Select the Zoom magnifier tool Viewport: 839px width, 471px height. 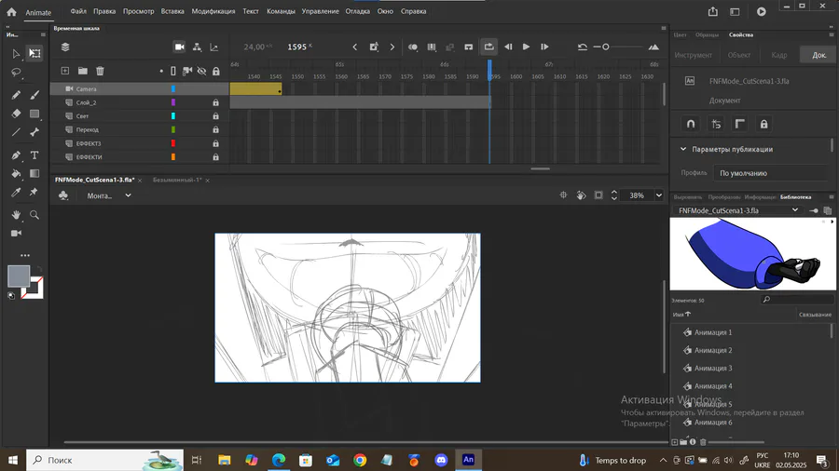coord(34,215)
